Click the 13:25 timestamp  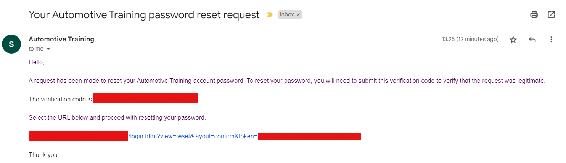pyautogui.click(x=470, y=39)
